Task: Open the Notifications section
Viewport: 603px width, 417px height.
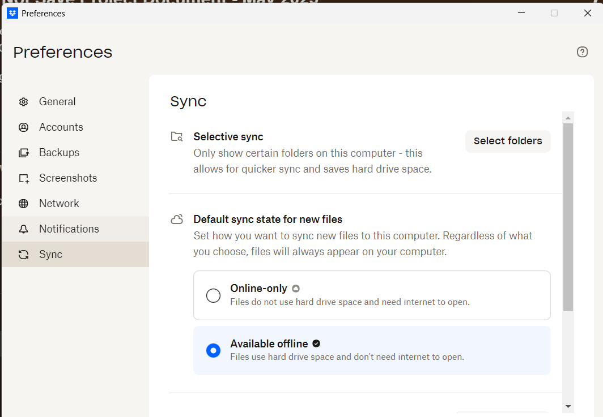Action: tap(76, 229)
